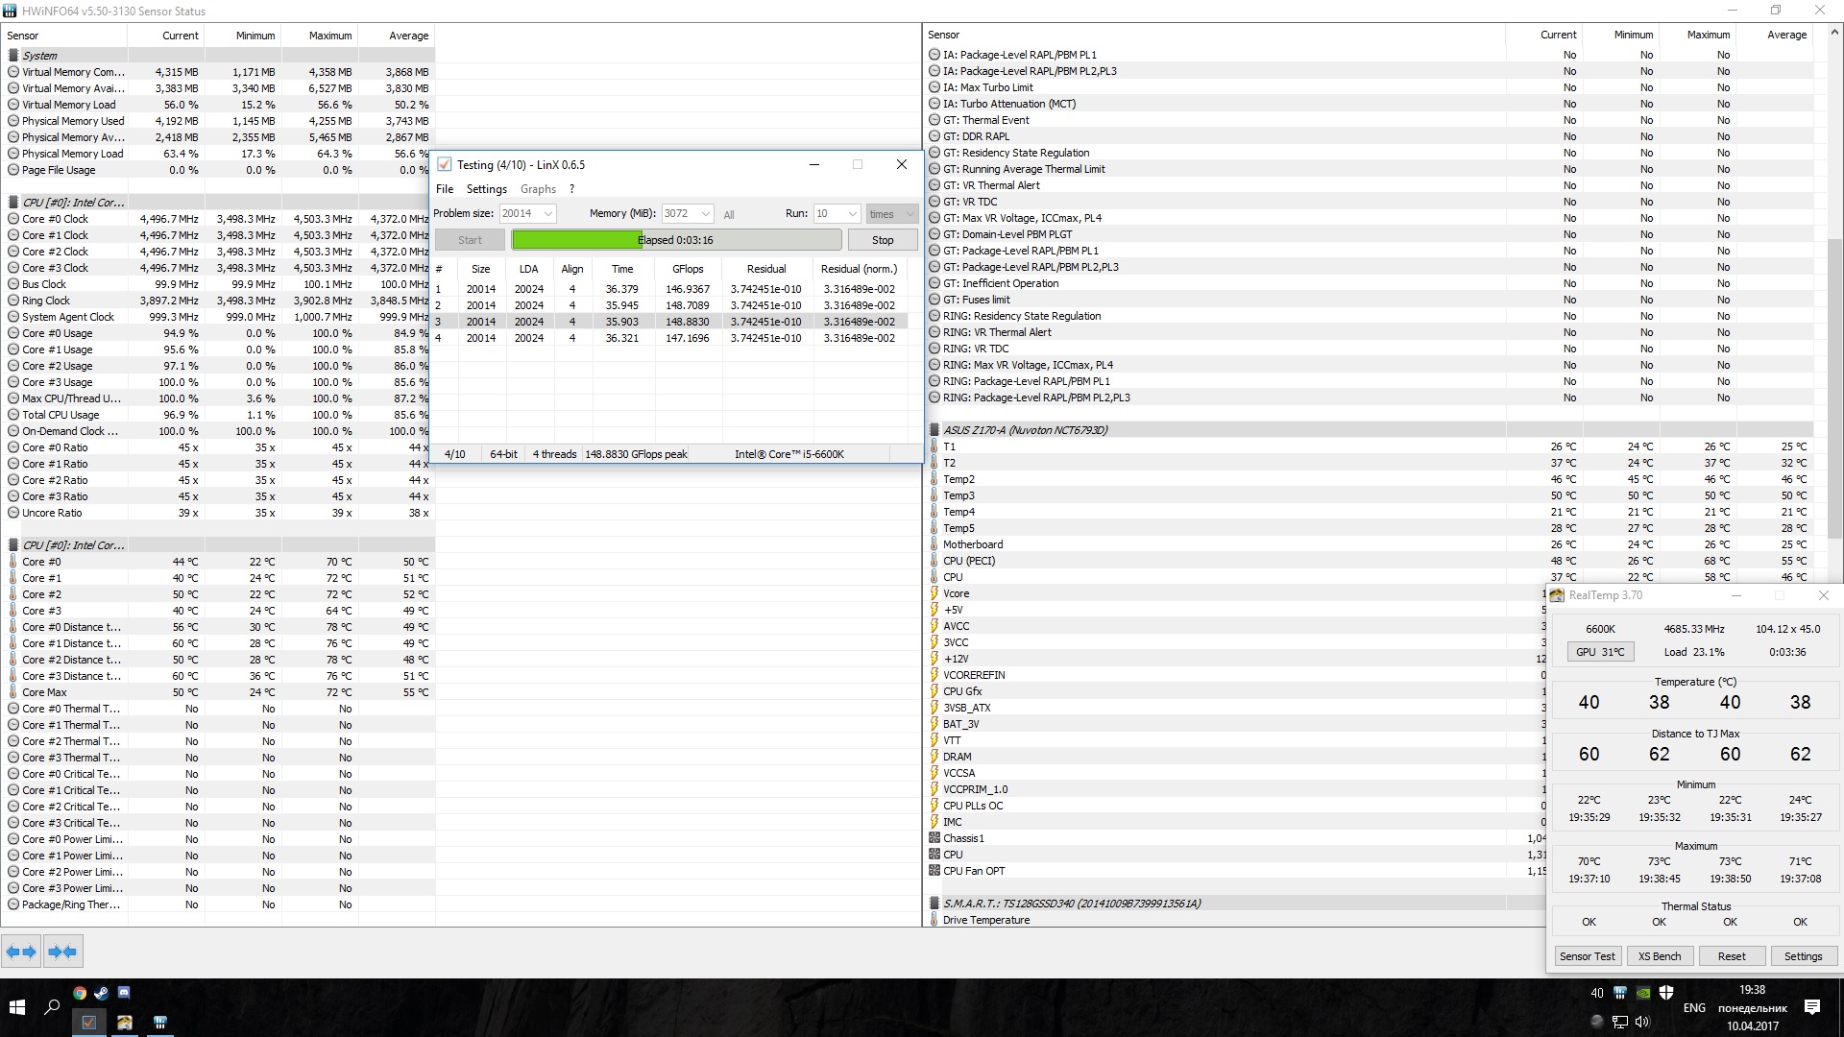1844x1037 pixels.
Task: Open Discord from the taskbar
Action: coord(124,993)
